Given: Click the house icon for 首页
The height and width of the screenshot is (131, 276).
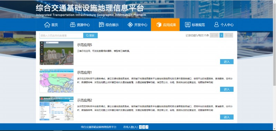Looking at the screenshot, I should [47, 25].
